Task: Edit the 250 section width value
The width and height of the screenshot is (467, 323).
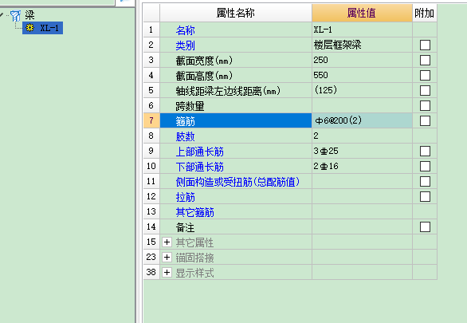Action: tap(362, 60)
